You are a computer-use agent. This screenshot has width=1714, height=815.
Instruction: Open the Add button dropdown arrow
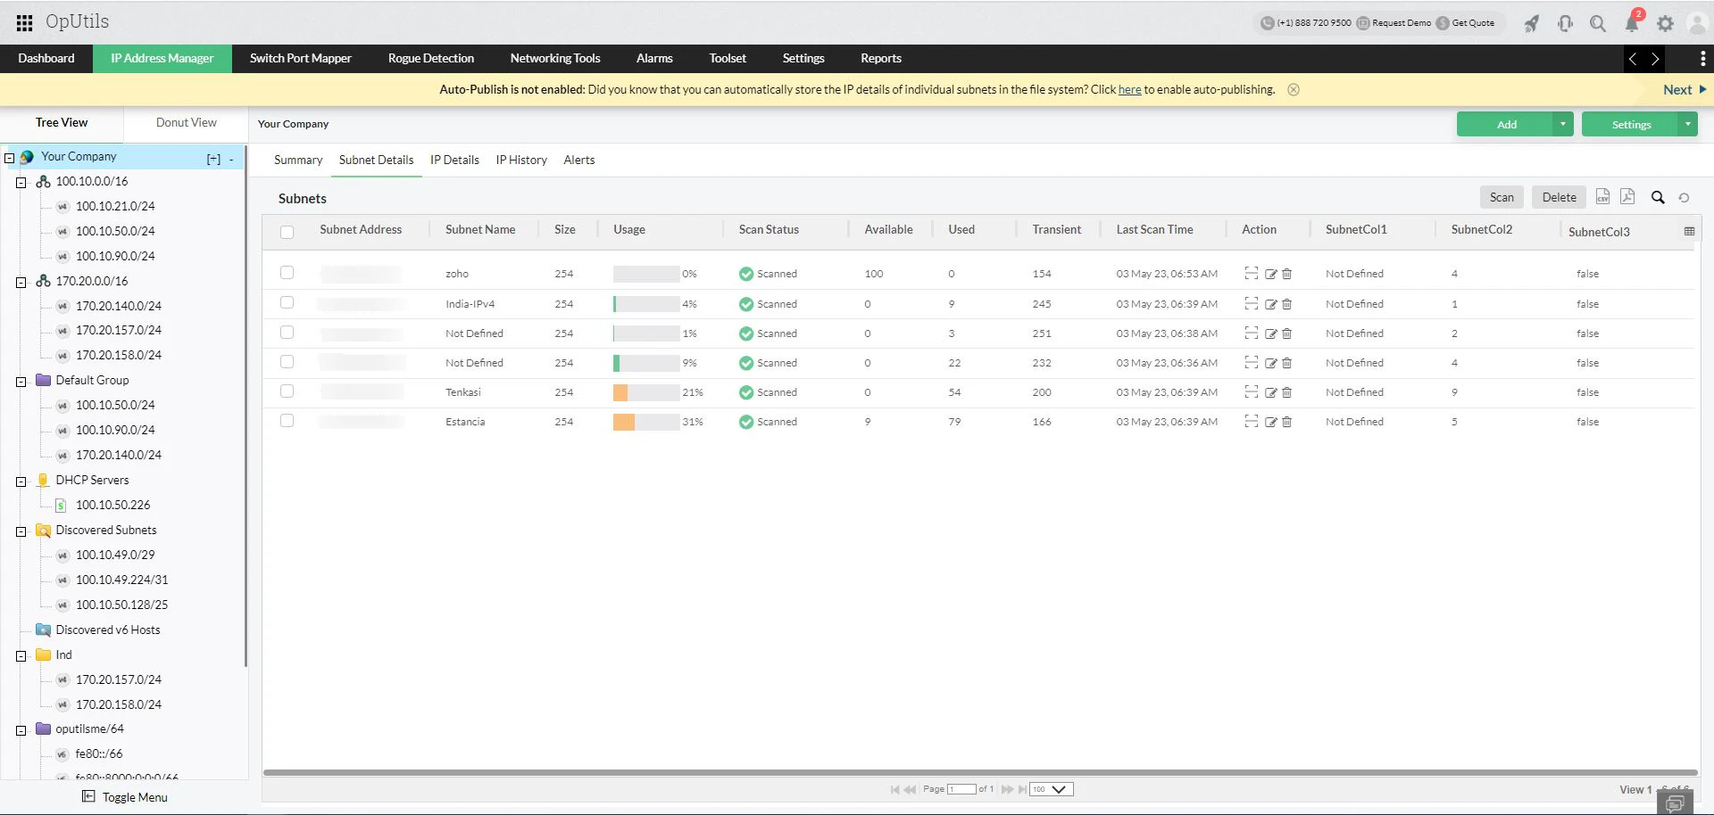coord(1563,124)
